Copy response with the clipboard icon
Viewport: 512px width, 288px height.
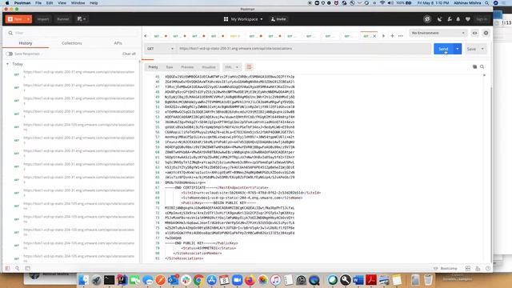pyautogui.click(x=474, y=66)
